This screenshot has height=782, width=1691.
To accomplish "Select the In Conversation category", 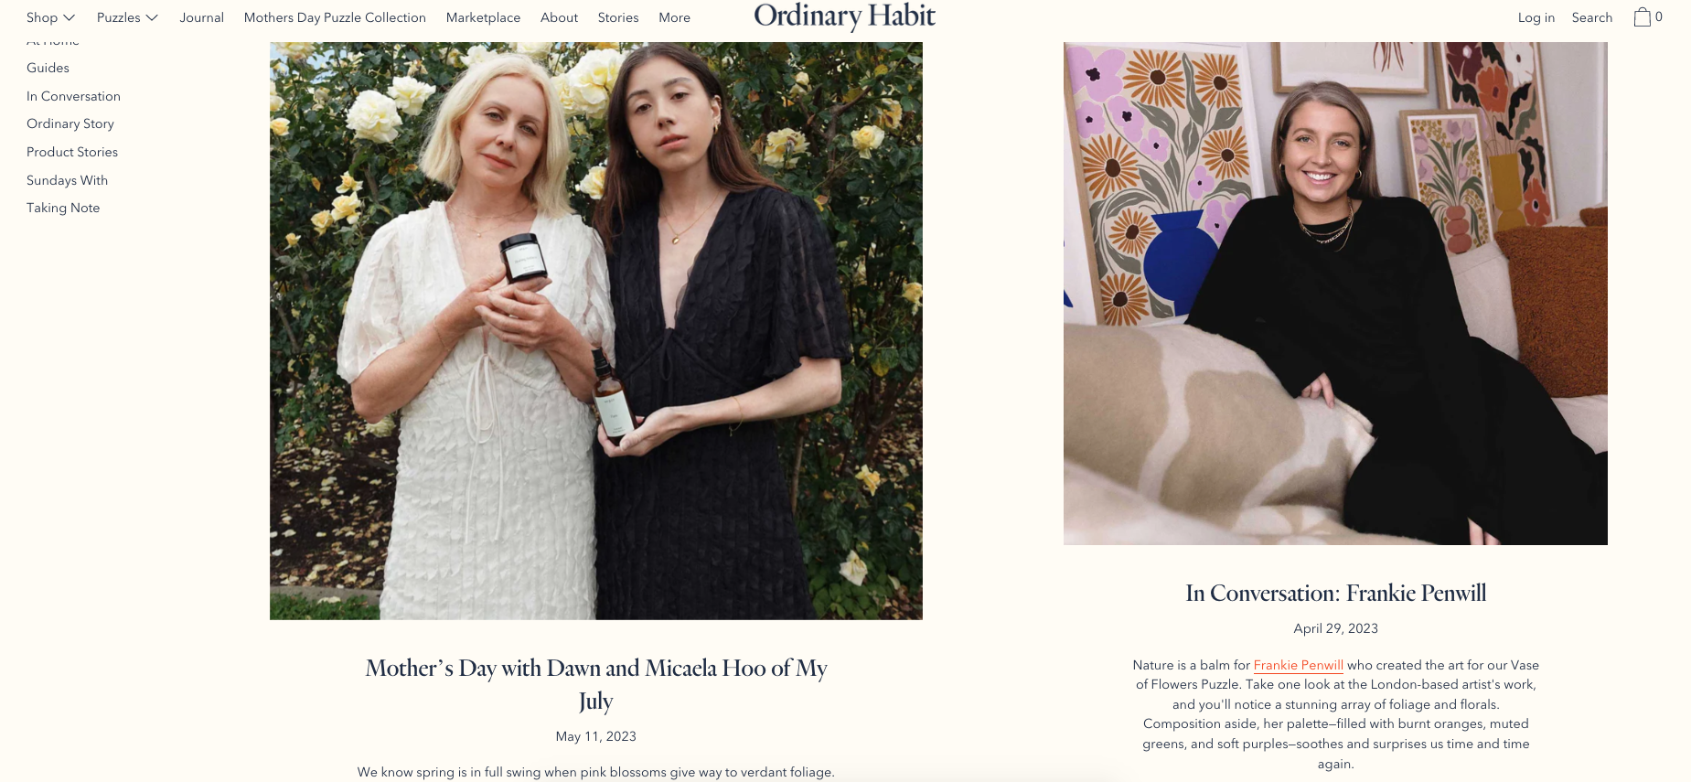I will coord(73,96).
